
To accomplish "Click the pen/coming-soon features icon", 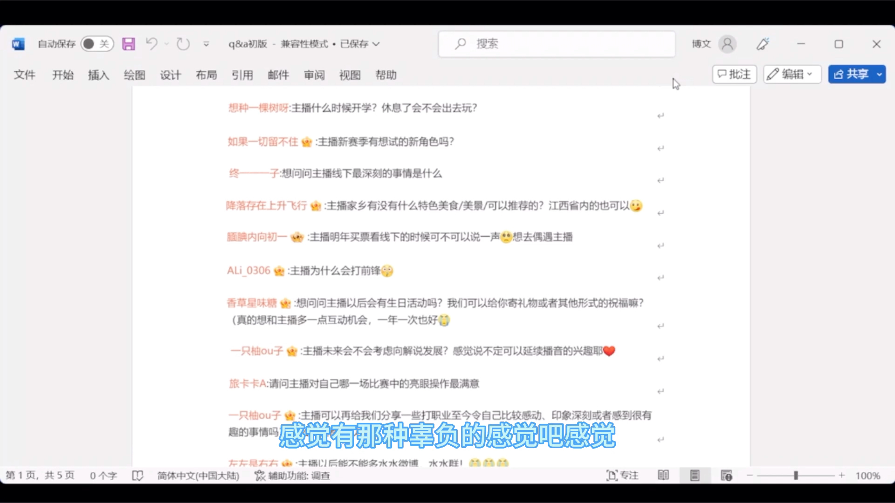I will (763, 44).
